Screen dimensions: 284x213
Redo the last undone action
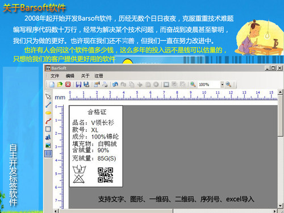(x=123, y=84)
